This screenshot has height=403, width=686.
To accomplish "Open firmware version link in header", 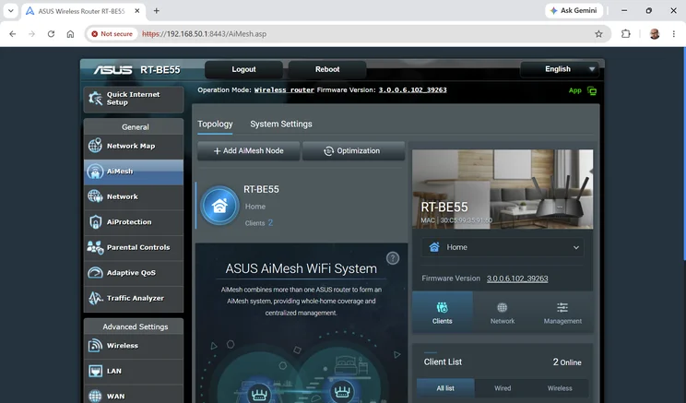I will tap(412, 89).
